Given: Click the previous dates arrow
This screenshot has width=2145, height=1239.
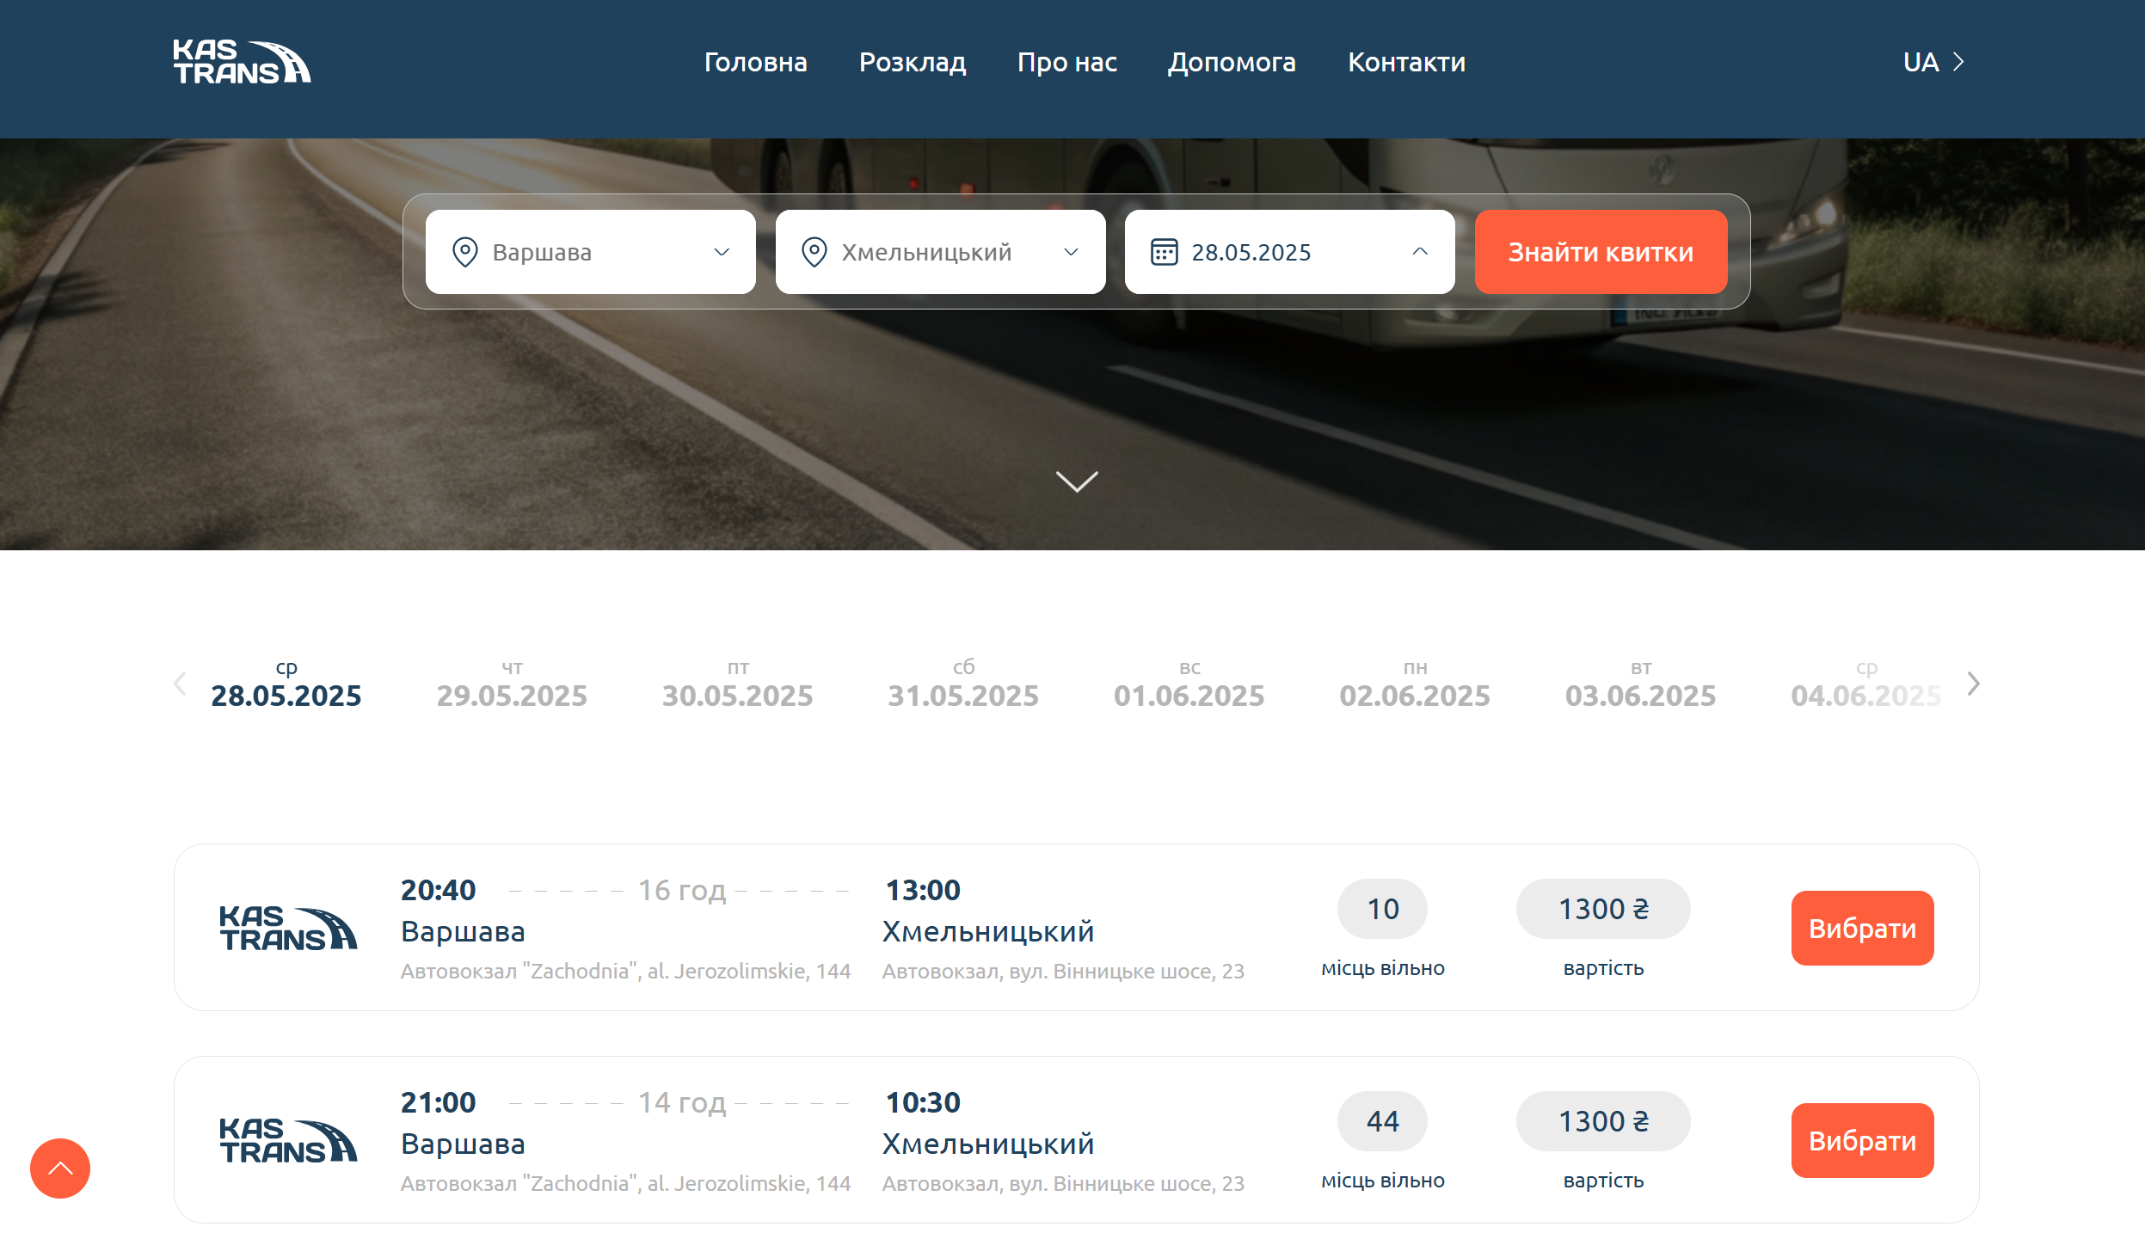Looking at the screenshot, I should point(180,684).
